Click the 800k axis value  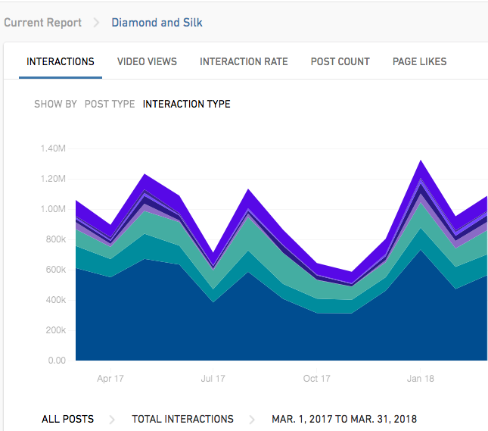[56, 239]
